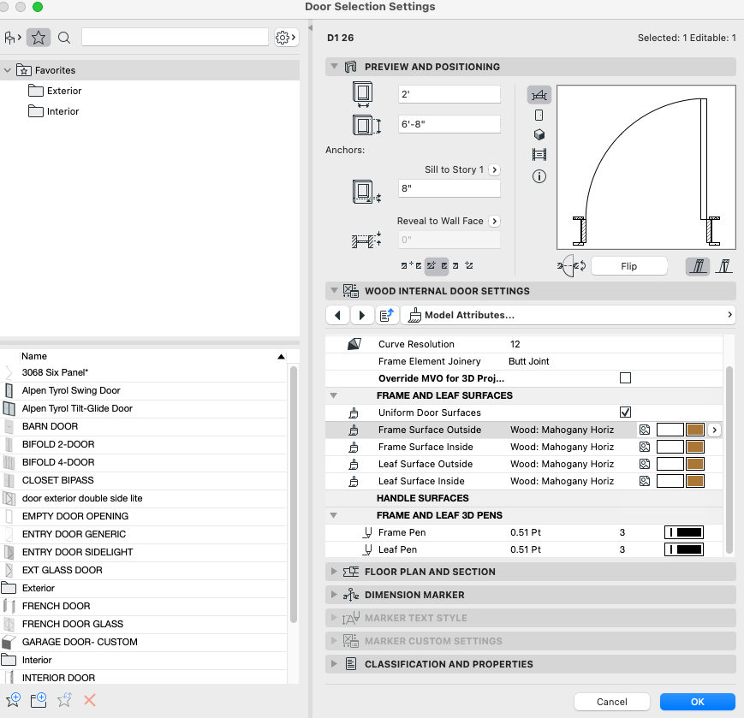This screenshot has height=718, width=744.
Task: Click the red delete favorite icon
Action: click(89, 700)
